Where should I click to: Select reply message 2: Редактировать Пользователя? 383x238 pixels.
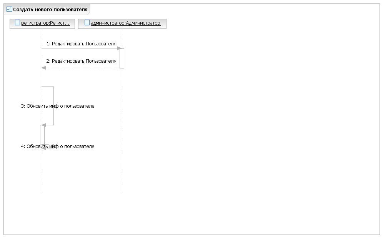point(82,61)
